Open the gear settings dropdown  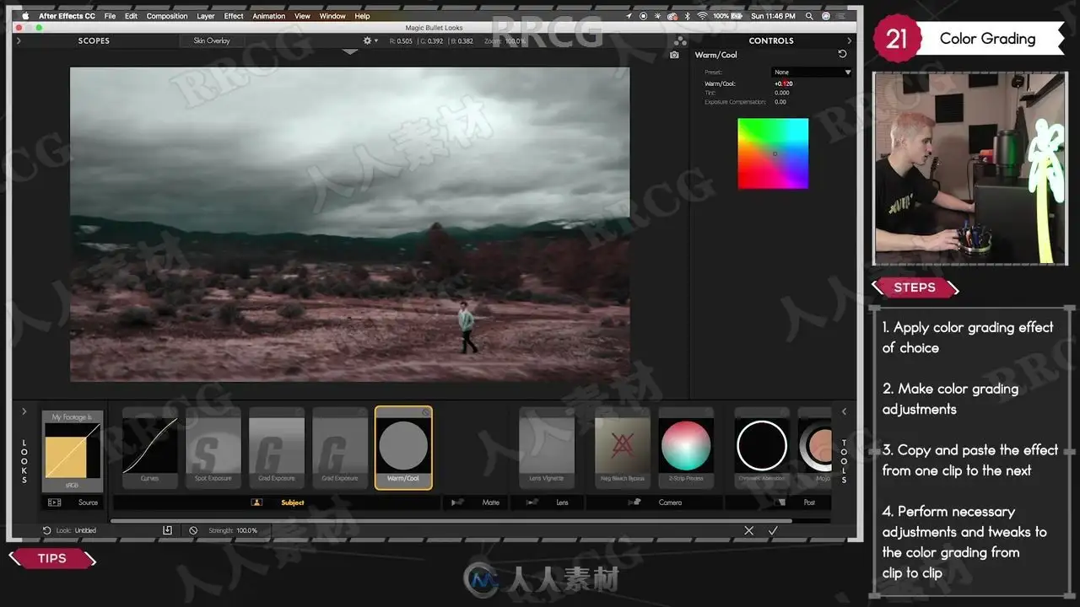coord(370,40)
